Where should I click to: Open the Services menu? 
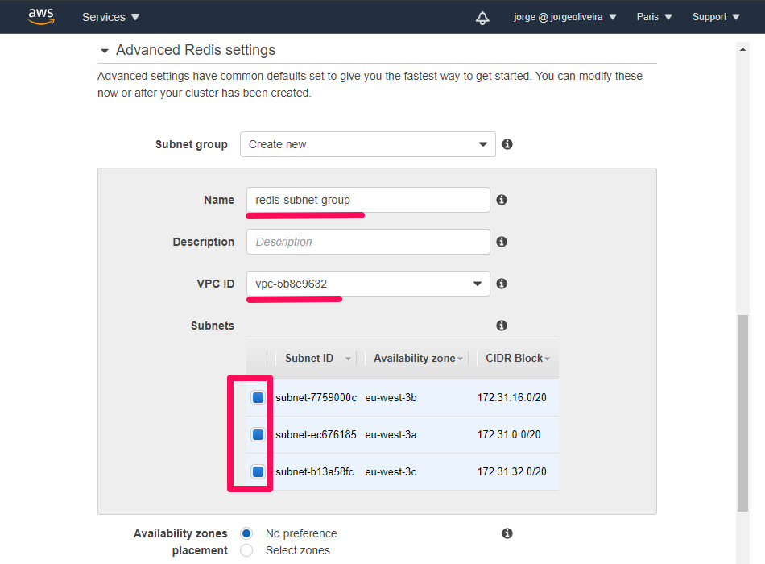(110, 17)
